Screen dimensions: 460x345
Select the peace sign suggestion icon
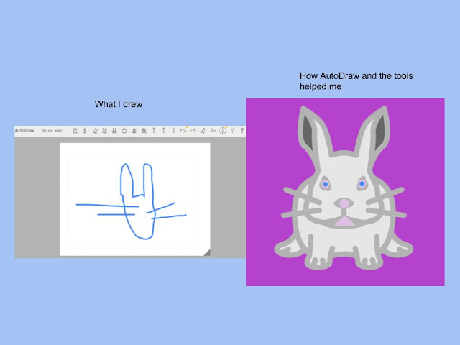(222, 131)
